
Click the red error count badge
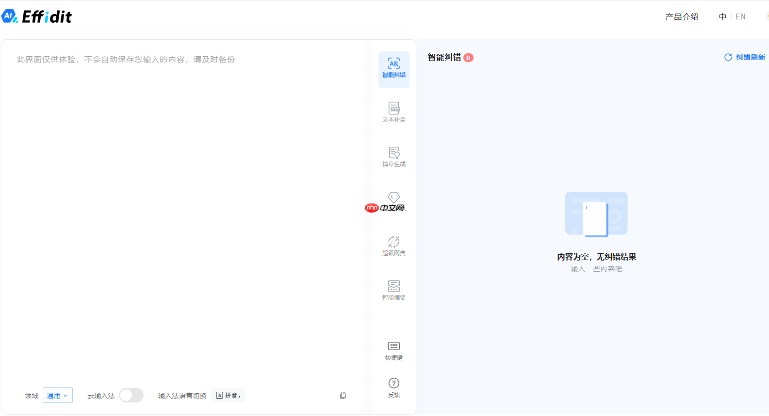[468, 58]
